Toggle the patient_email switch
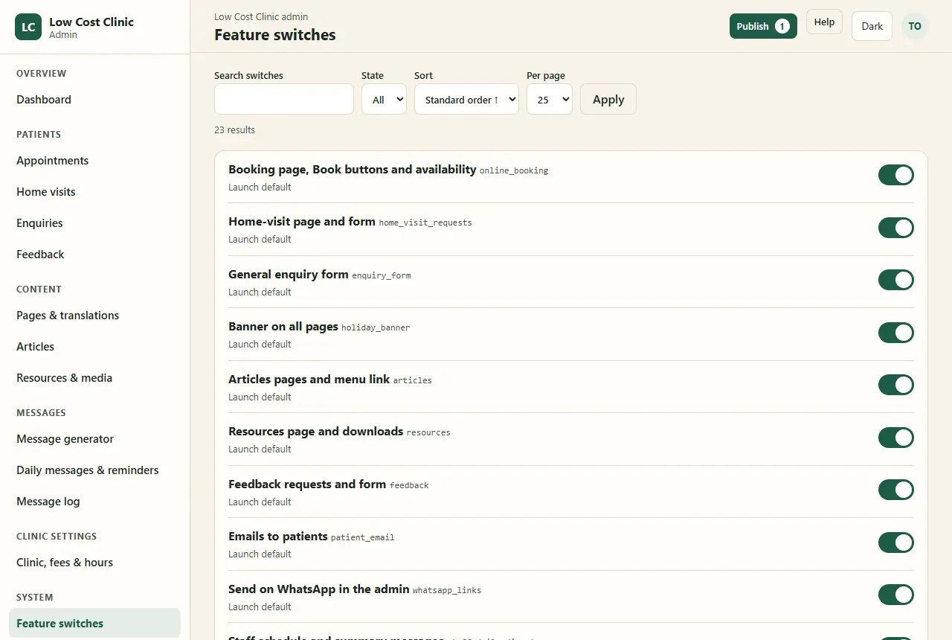952x640 pixels. [896, 543]
